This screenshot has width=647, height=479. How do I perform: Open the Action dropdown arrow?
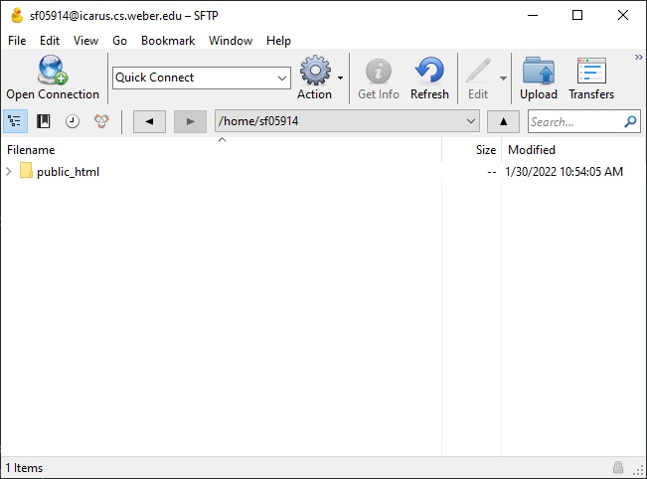[340, 78]
